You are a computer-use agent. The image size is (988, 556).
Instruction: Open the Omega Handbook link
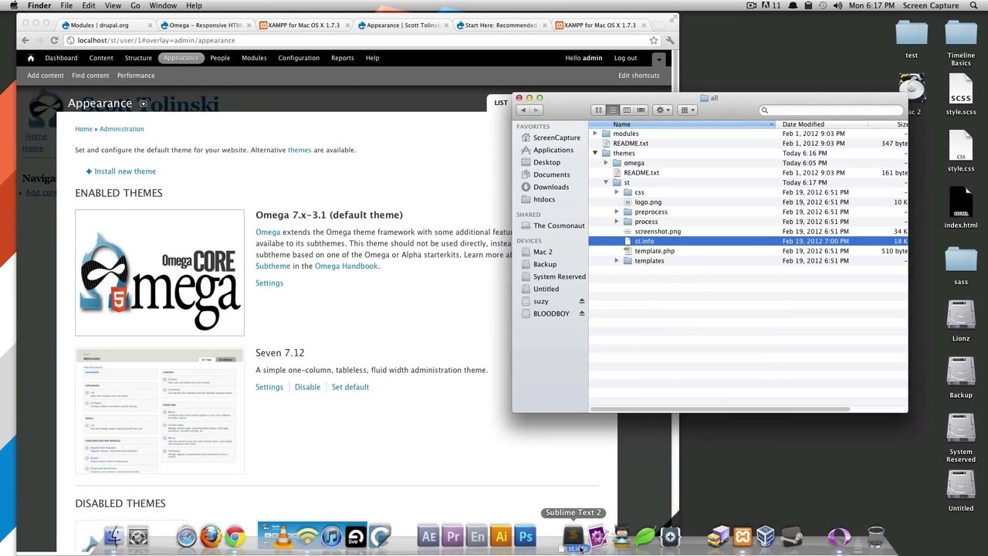pos(347,266)
